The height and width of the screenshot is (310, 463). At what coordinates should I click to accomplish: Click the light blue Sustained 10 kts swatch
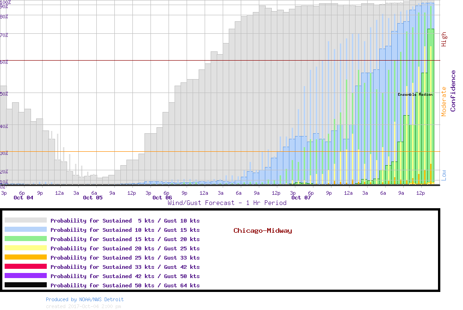pyautogui.click(x=25, y=230)
